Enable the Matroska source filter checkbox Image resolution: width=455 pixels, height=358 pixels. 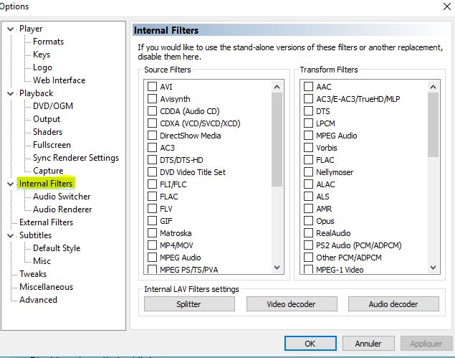152,233
